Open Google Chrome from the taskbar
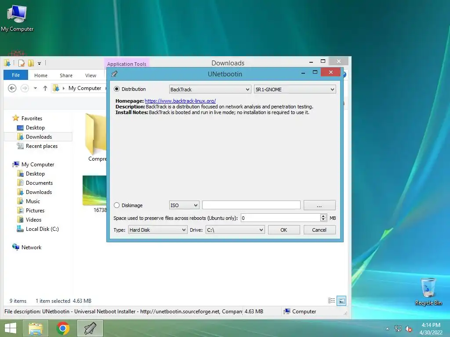The width and height of the screenshot is (450, 337). 63,328
